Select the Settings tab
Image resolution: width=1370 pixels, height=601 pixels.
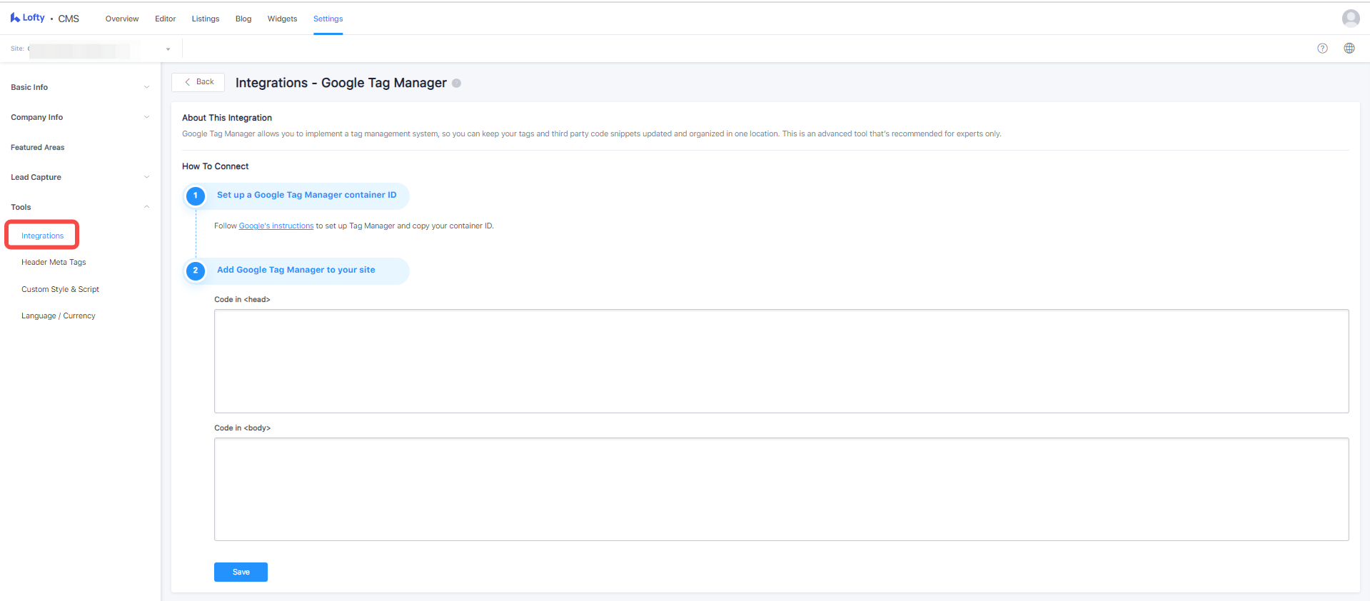[328, 19]
